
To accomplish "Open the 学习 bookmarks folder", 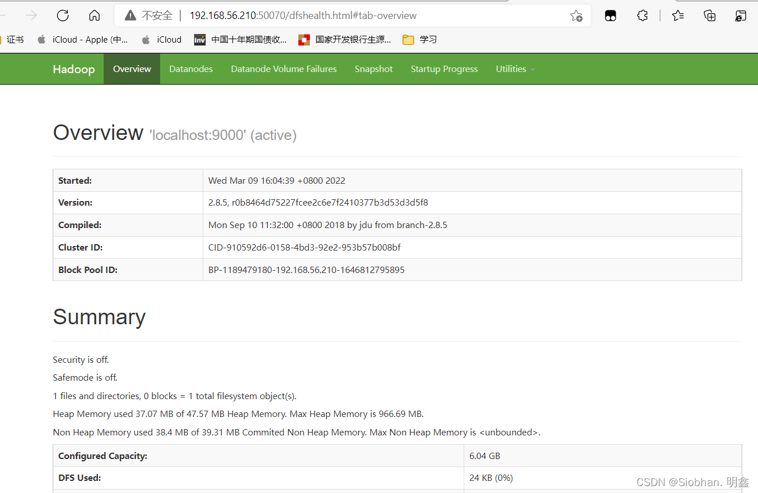I will (x=419, y=40).
